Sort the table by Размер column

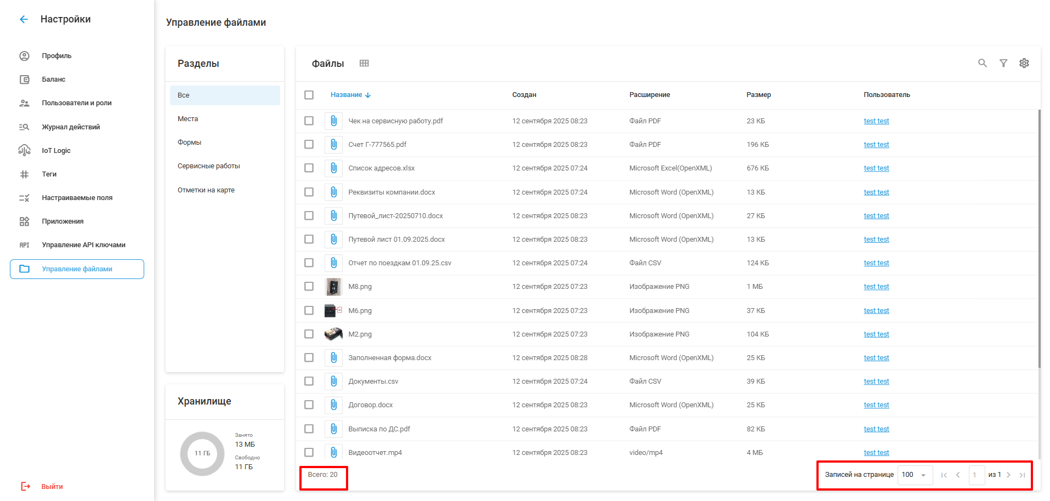(x=758, y=95)
